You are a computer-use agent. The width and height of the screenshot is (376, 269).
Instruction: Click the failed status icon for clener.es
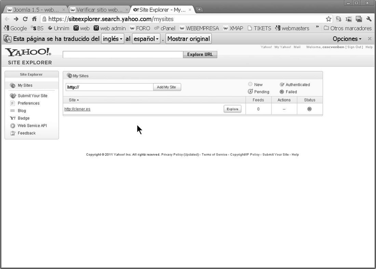(309, 109)
